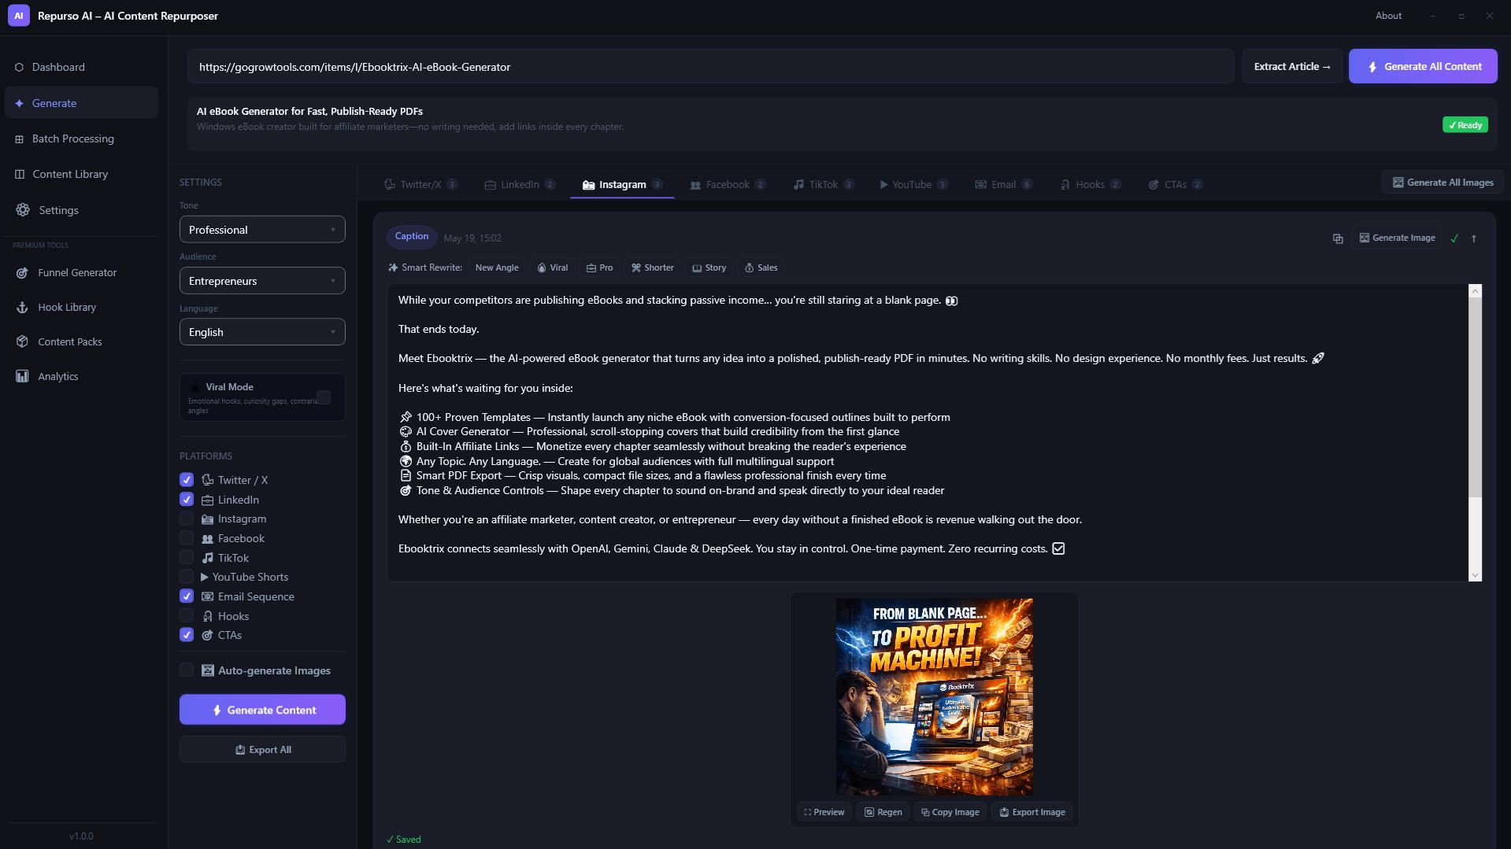Image resolution: width=1511 pixels, height=849 pixels.
Task: Uncheck the CTAs platform checkbox
Action: 187,635
